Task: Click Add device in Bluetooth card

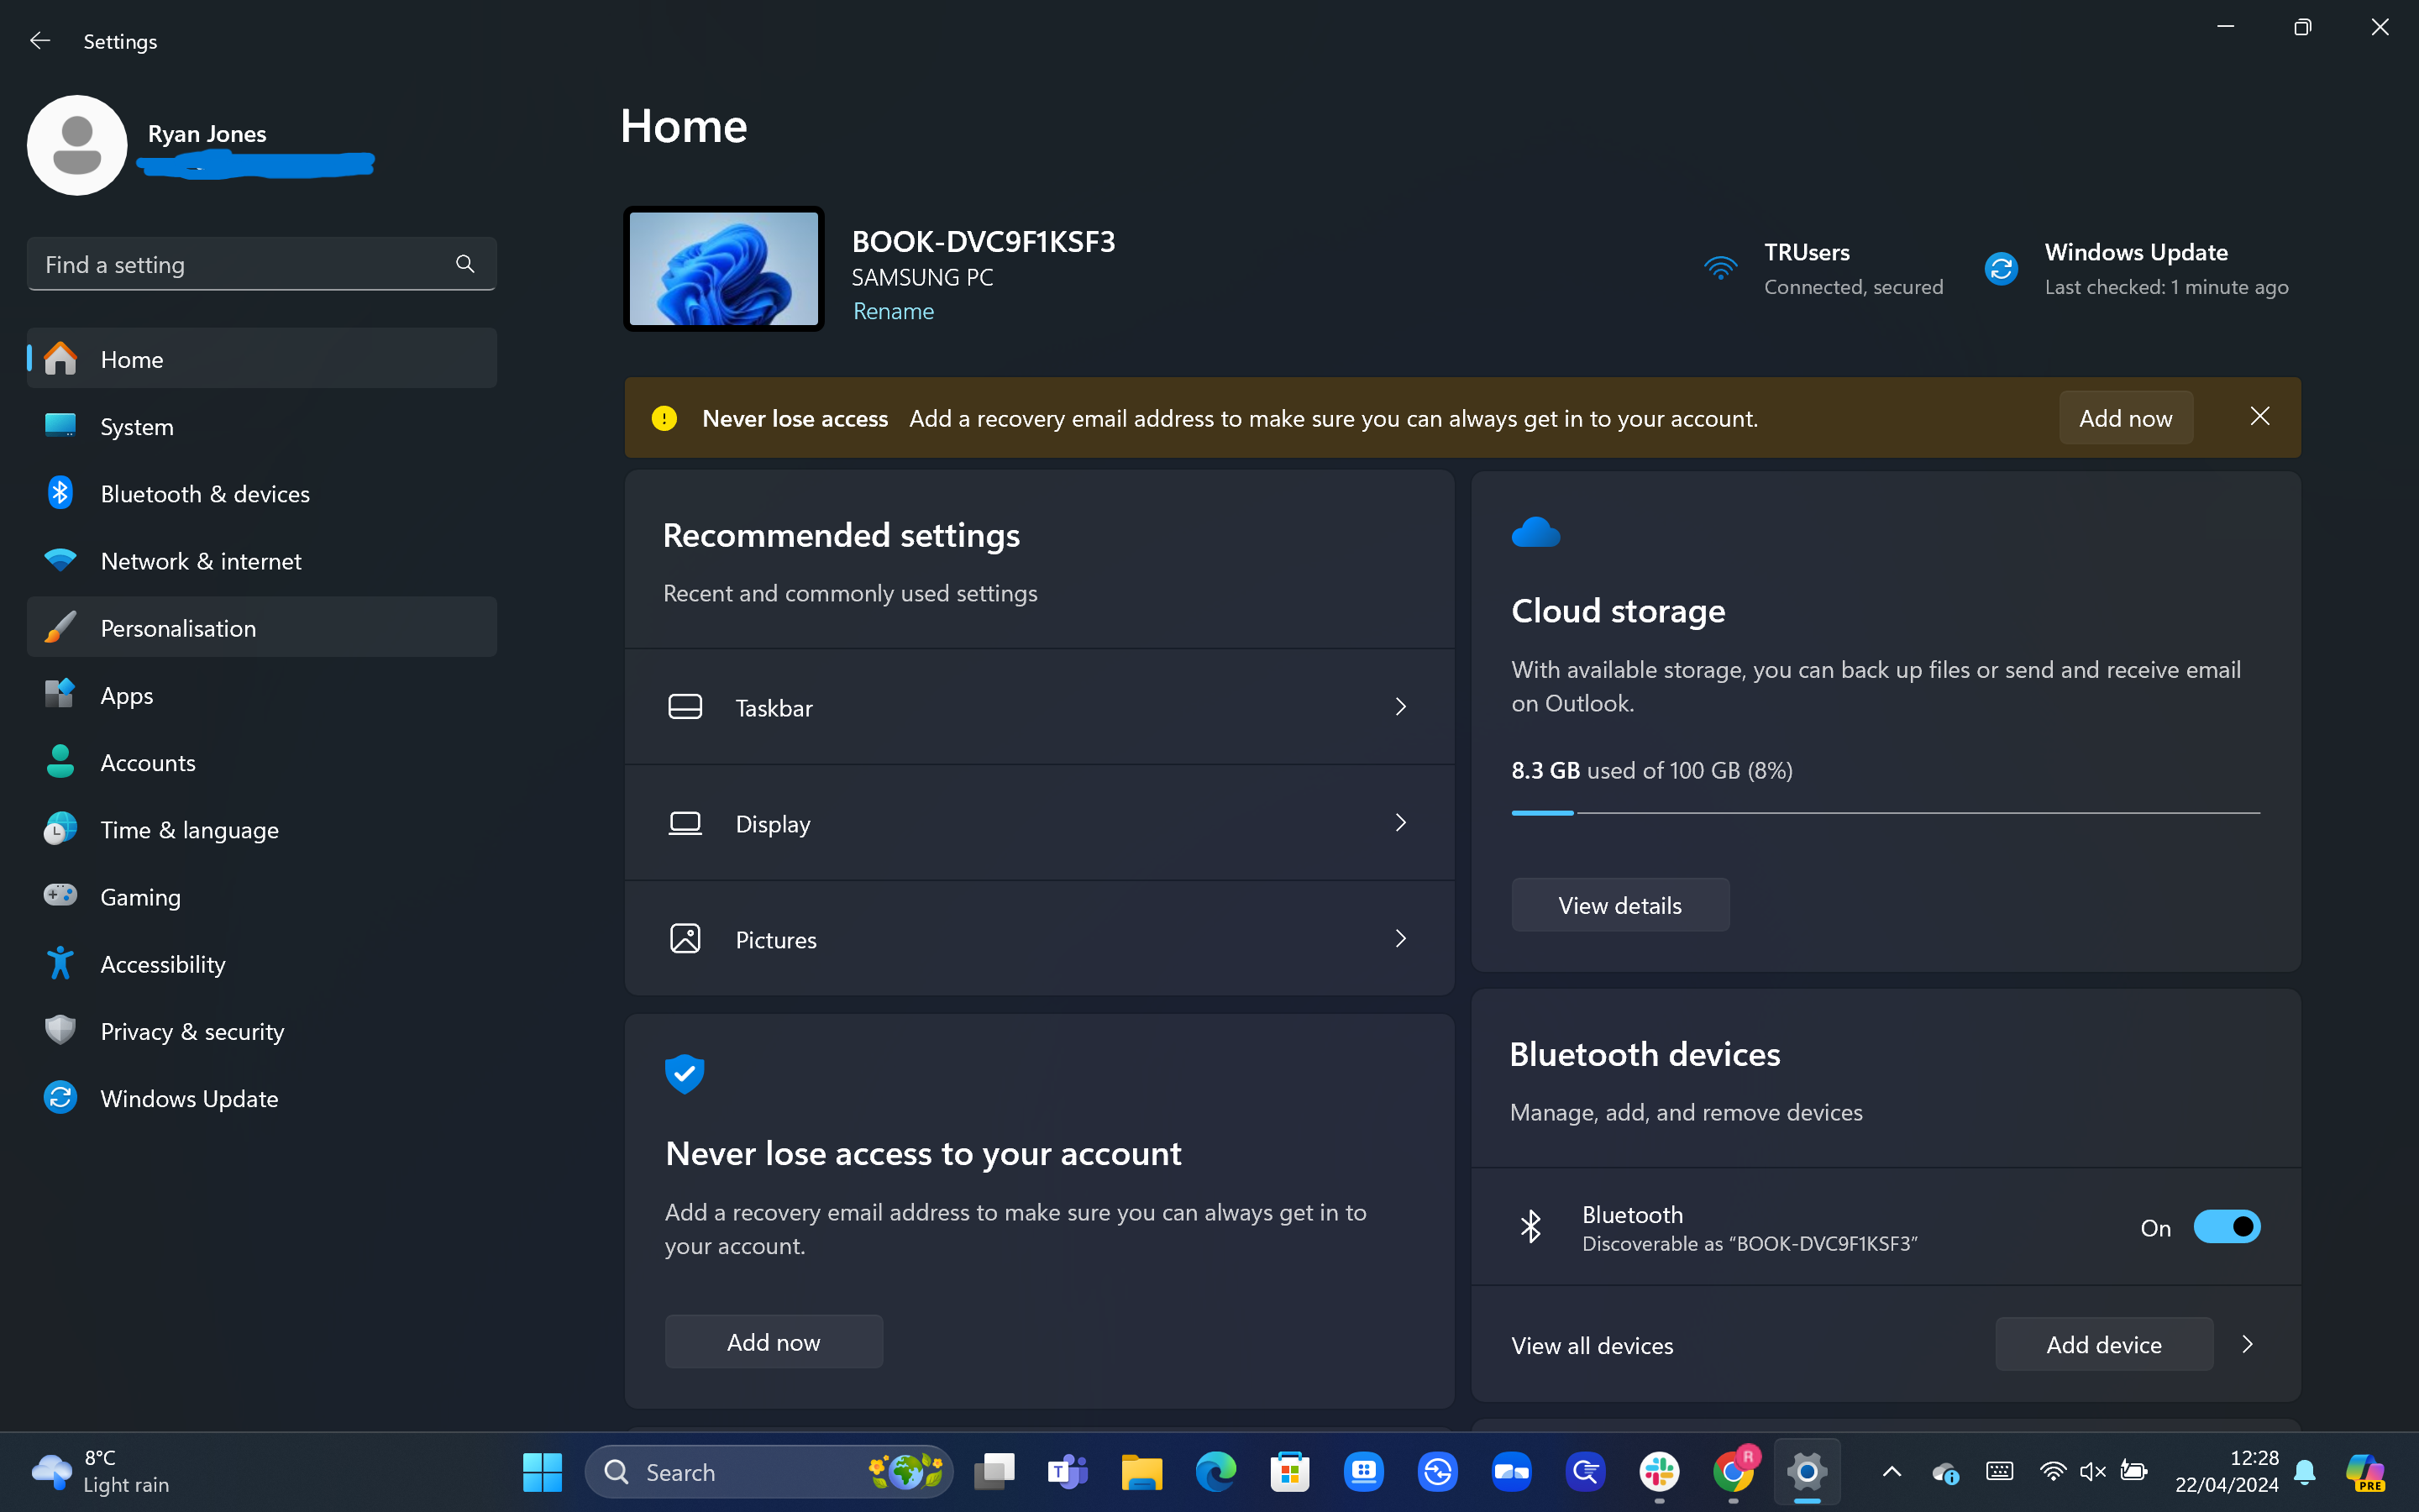Action: tap(2103, 1345)
